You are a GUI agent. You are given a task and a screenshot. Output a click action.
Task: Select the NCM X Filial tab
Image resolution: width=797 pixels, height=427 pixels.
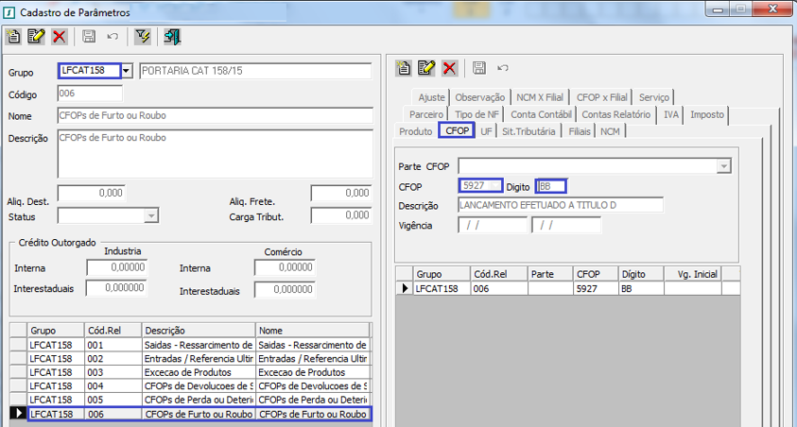point(540,97)
